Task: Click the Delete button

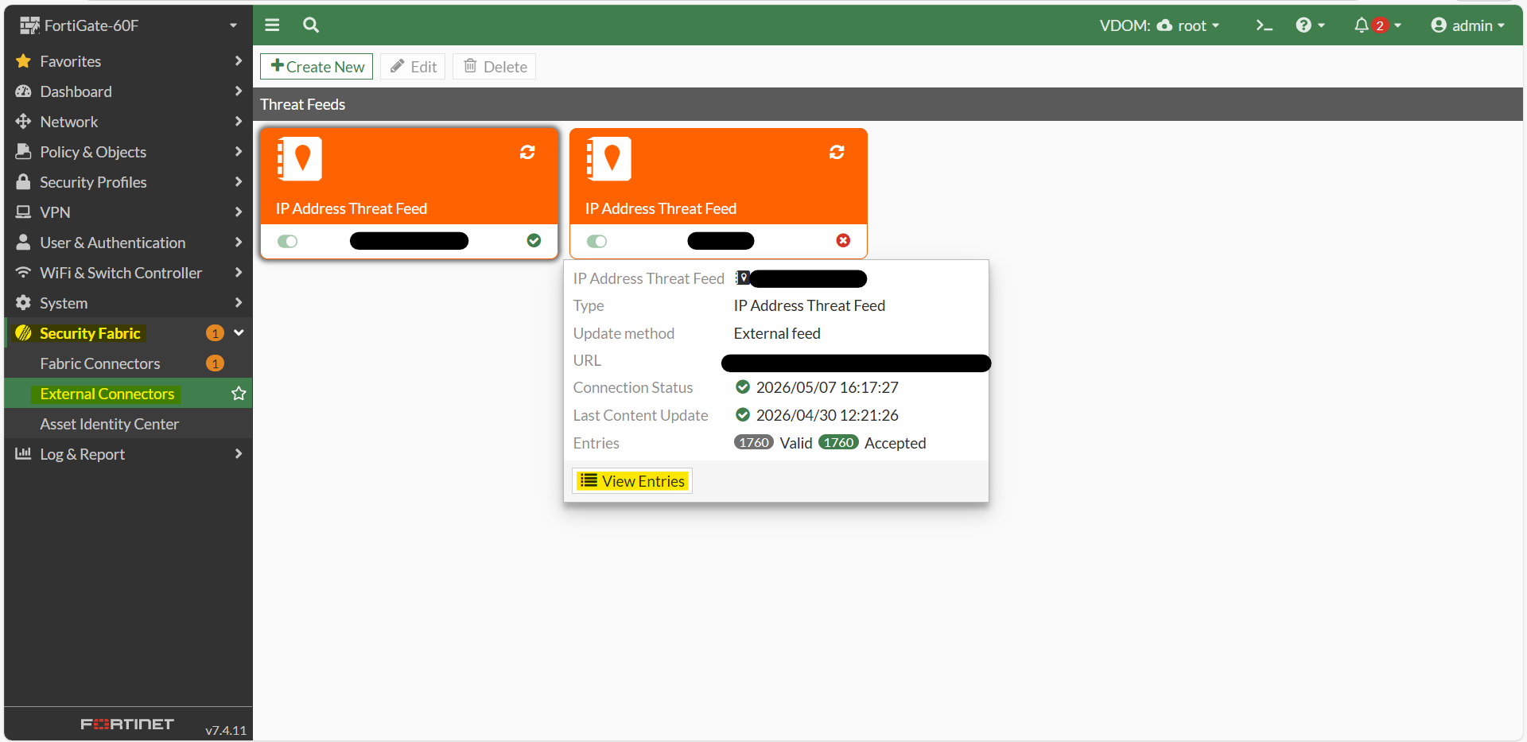Action: tap(495, 67)
